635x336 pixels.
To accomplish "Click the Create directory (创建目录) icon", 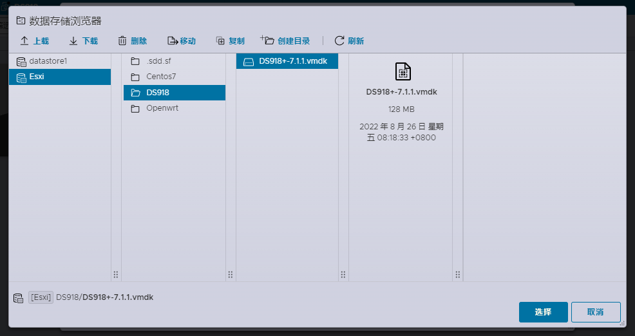I will (267, 41).
